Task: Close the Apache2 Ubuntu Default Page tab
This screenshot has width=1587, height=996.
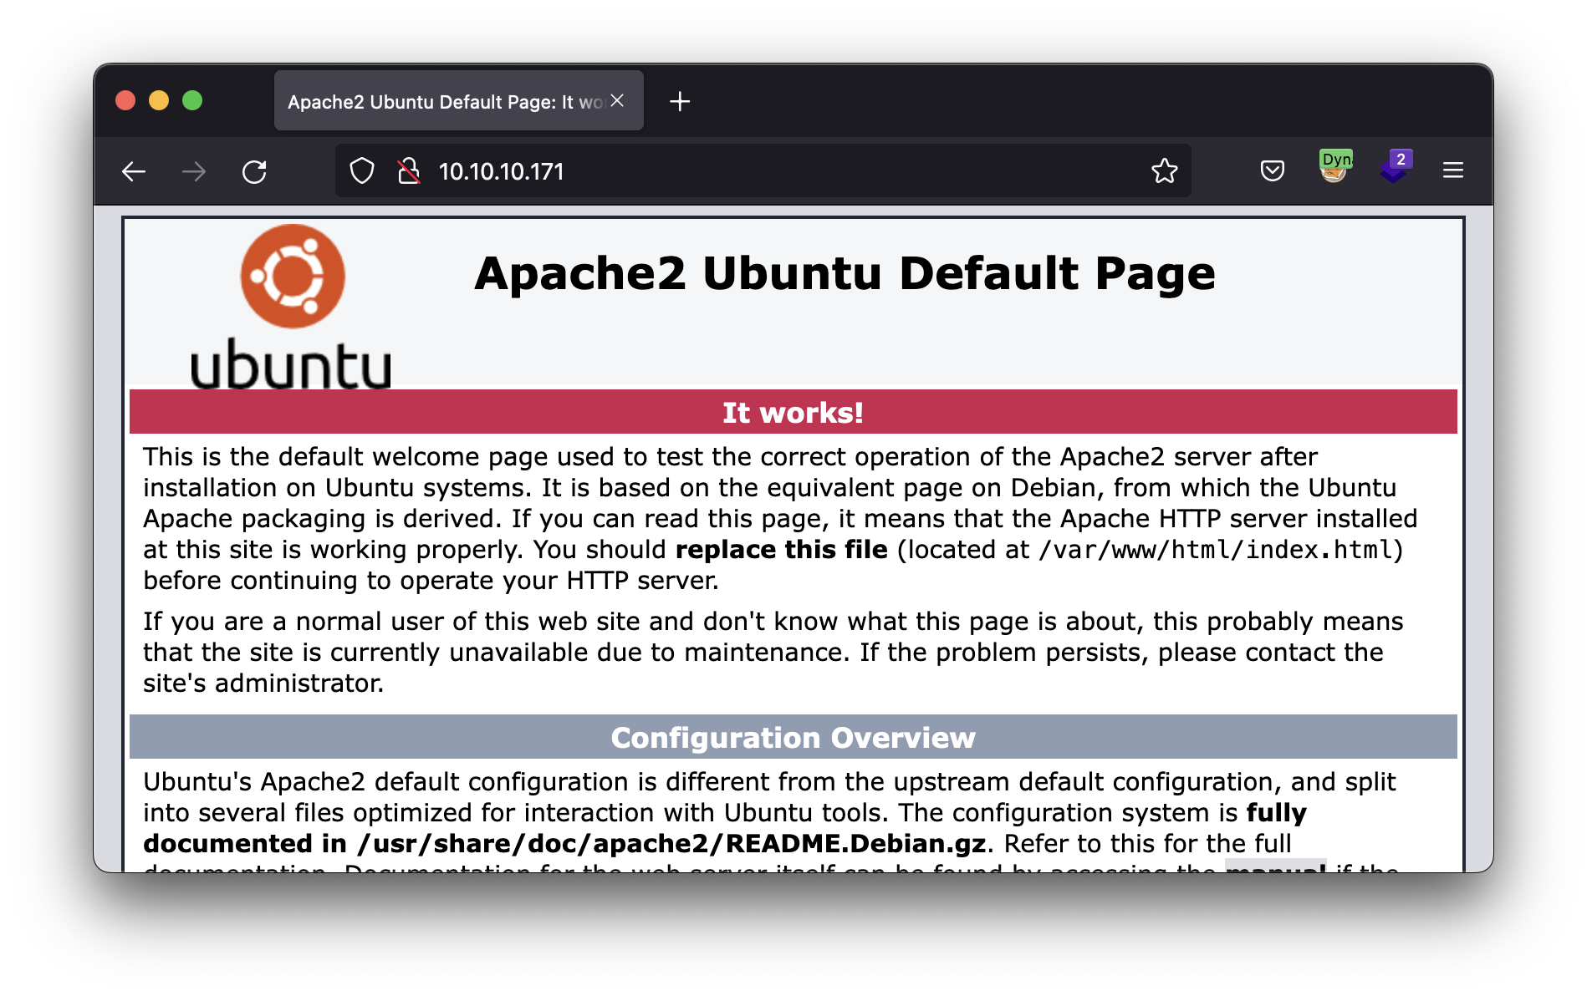Action: click(617, 101)
